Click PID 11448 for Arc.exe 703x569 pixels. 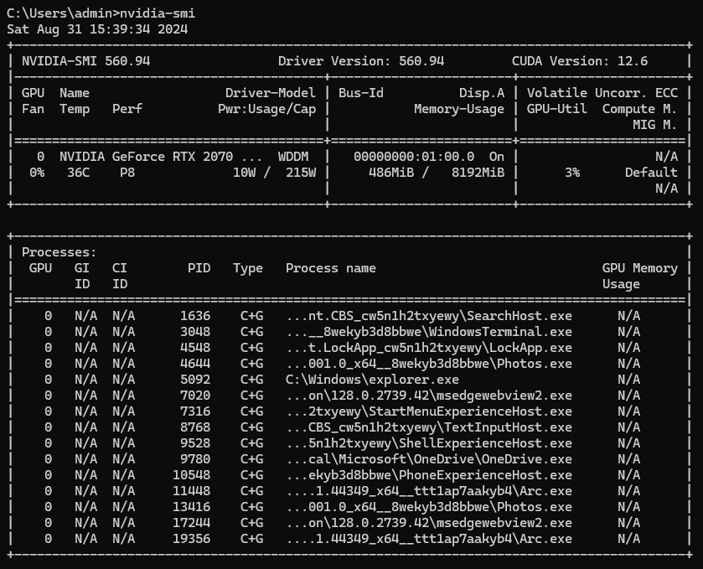191,491
